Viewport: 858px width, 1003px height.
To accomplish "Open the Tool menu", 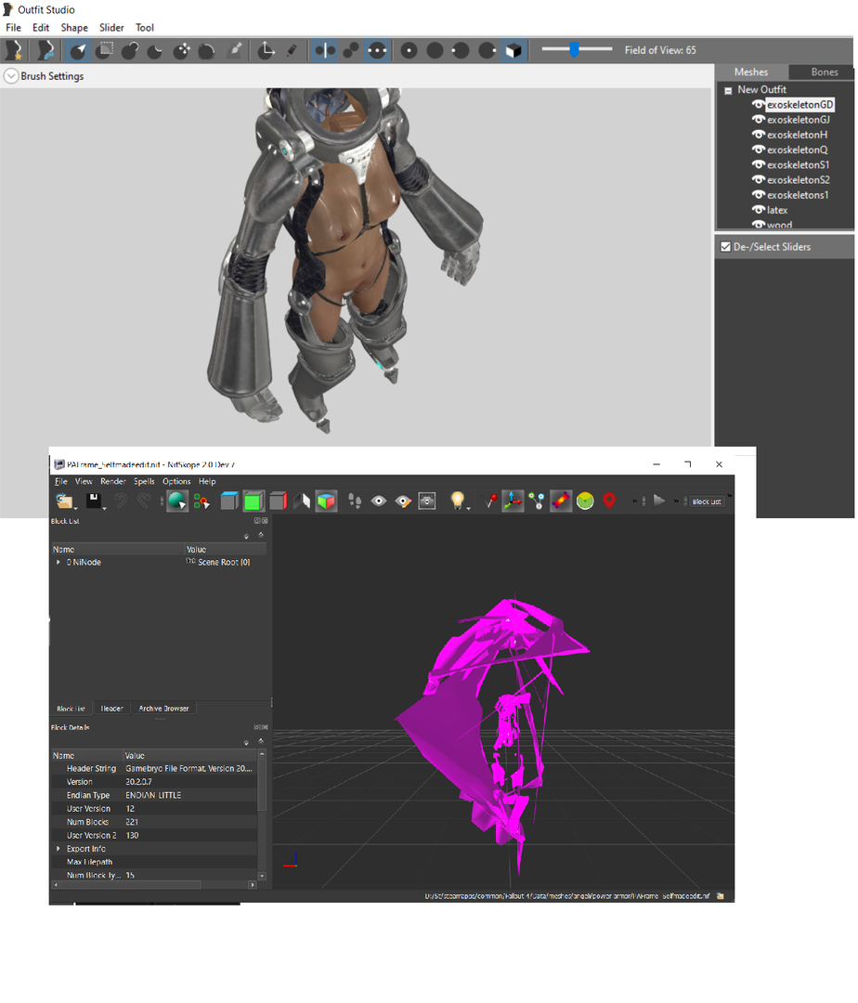I will pyautogui.click(x=145, y=28).
